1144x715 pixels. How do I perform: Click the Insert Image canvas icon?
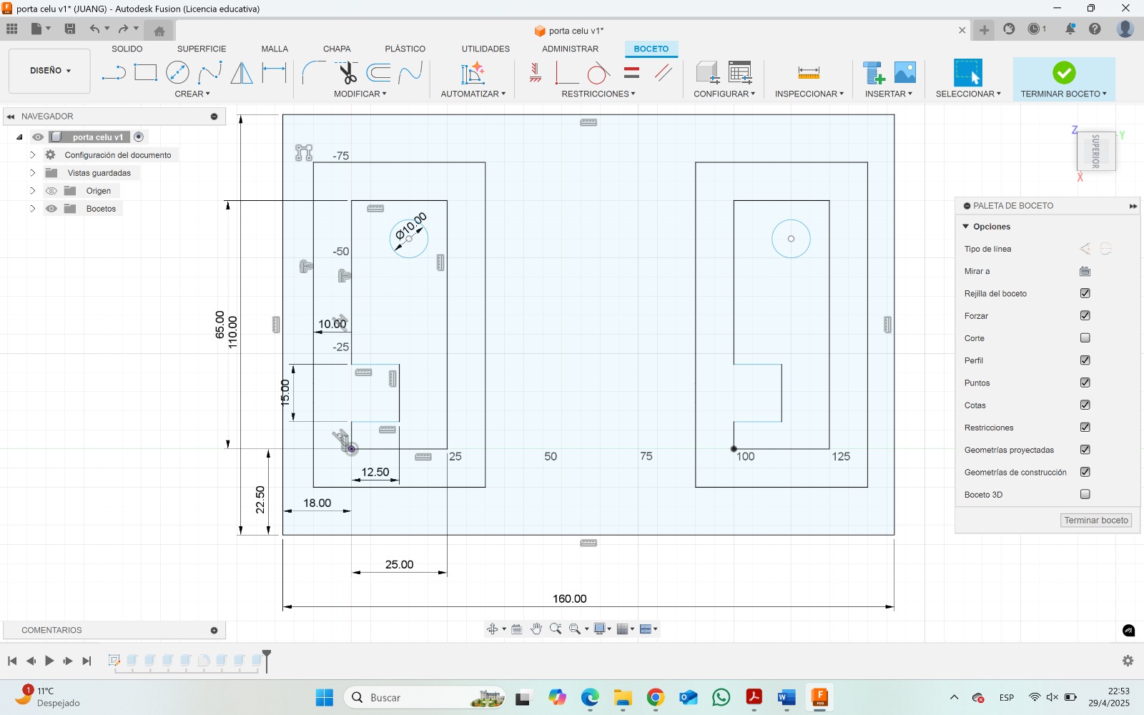click(905, 73)
